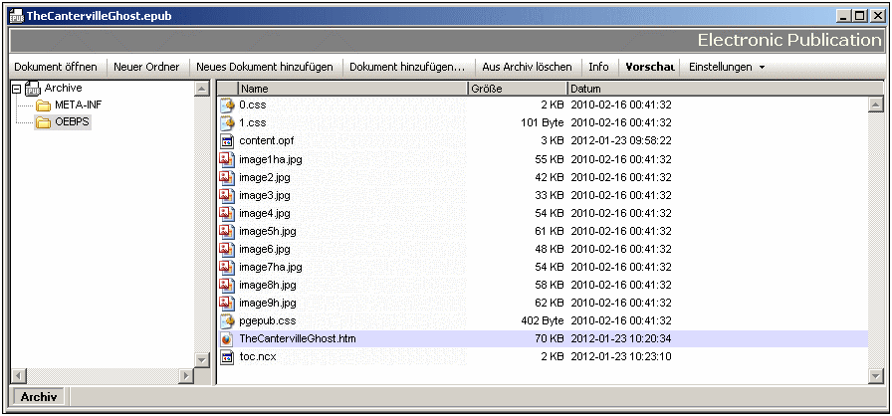Click the 101 Byte size value
Screen dimensions: 892x416
[543, 122]
